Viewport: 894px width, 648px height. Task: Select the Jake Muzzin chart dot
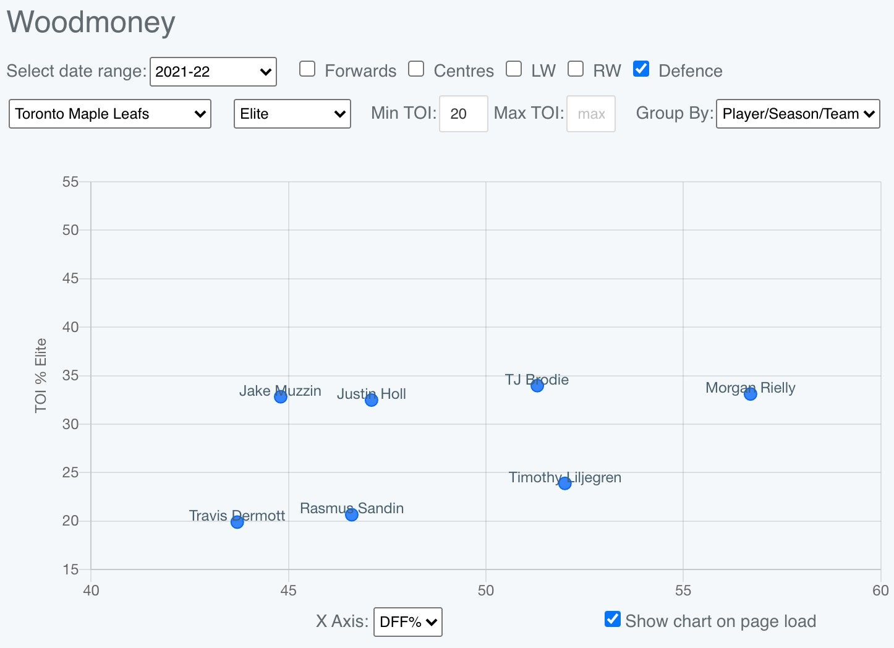[x=281, y=396]
